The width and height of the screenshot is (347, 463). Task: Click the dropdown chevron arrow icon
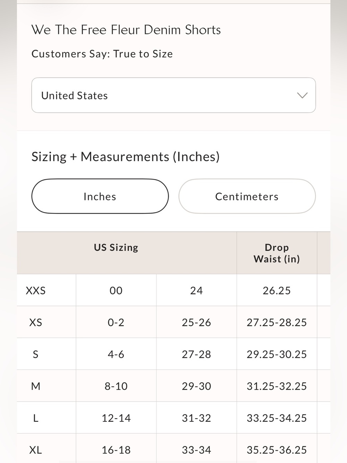302,96
